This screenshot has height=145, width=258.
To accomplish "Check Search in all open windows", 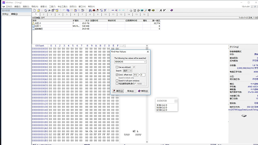I will click(x=117, y=81).
